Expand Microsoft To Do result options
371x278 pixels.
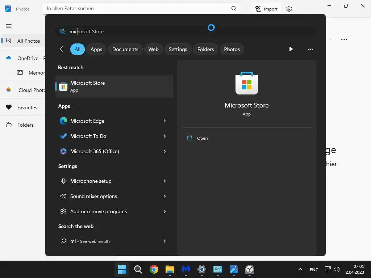(165, 136)
